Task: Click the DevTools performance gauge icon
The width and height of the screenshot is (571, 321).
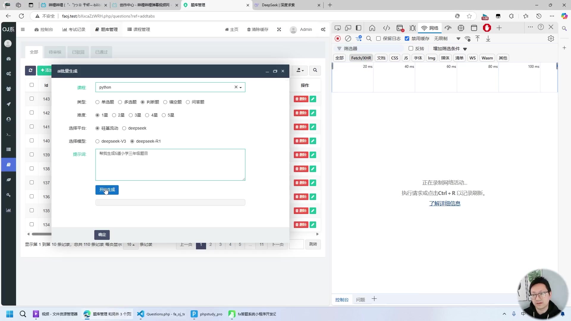Action: [448, 28]
